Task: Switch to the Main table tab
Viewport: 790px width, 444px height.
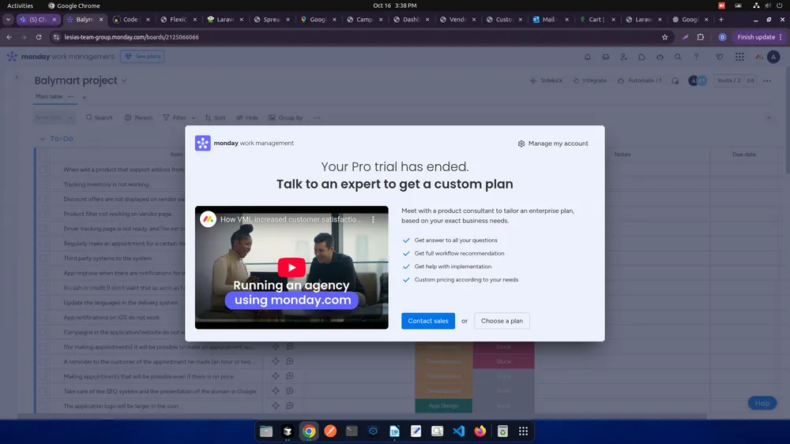Action: [x=49, y=97]
